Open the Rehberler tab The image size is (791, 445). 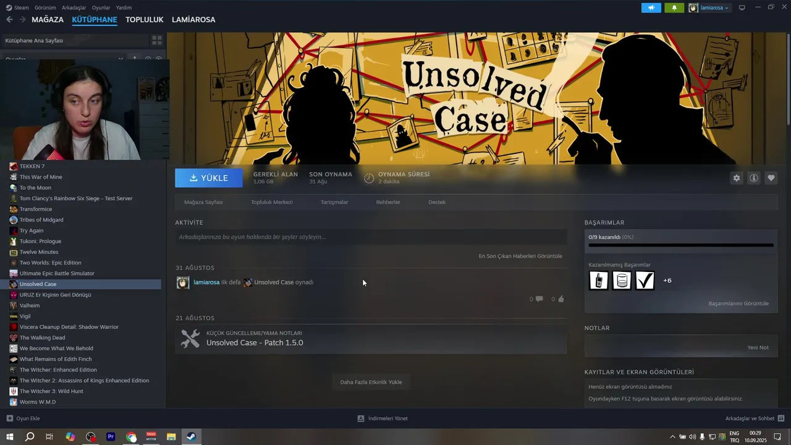388,202
